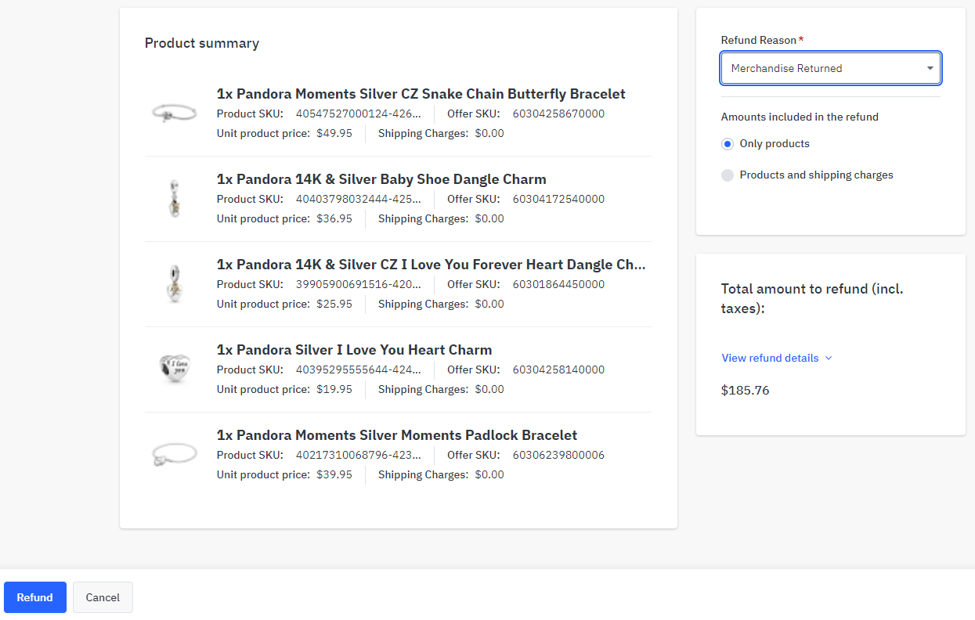Click the Refund Reason label
The height and width of the screenshot is (620, 975).
(759, 40)
